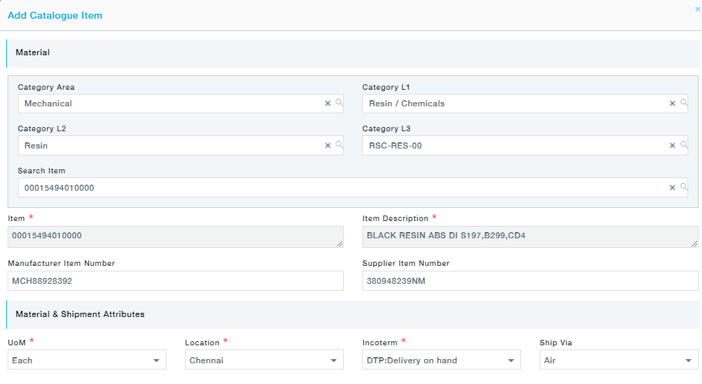Clear the Category L1 selection

click(x=672, y=104)
